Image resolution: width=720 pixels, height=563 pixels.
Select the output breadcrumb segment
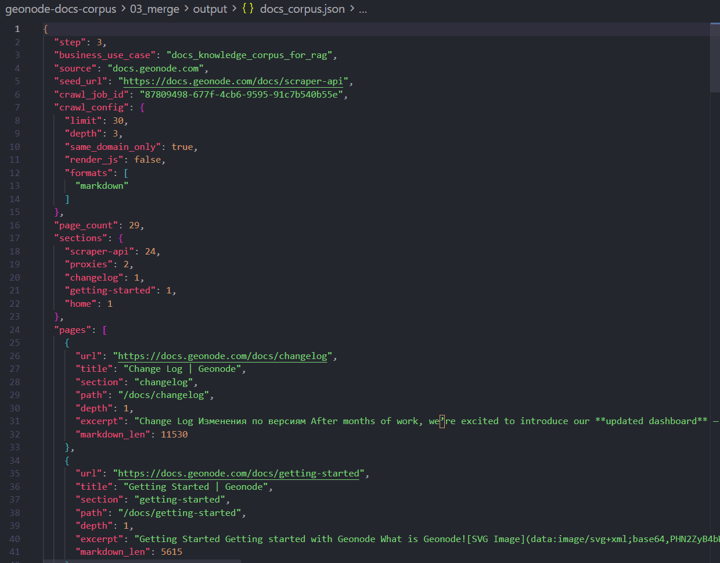pyautogui.click(x=210, y=9)
